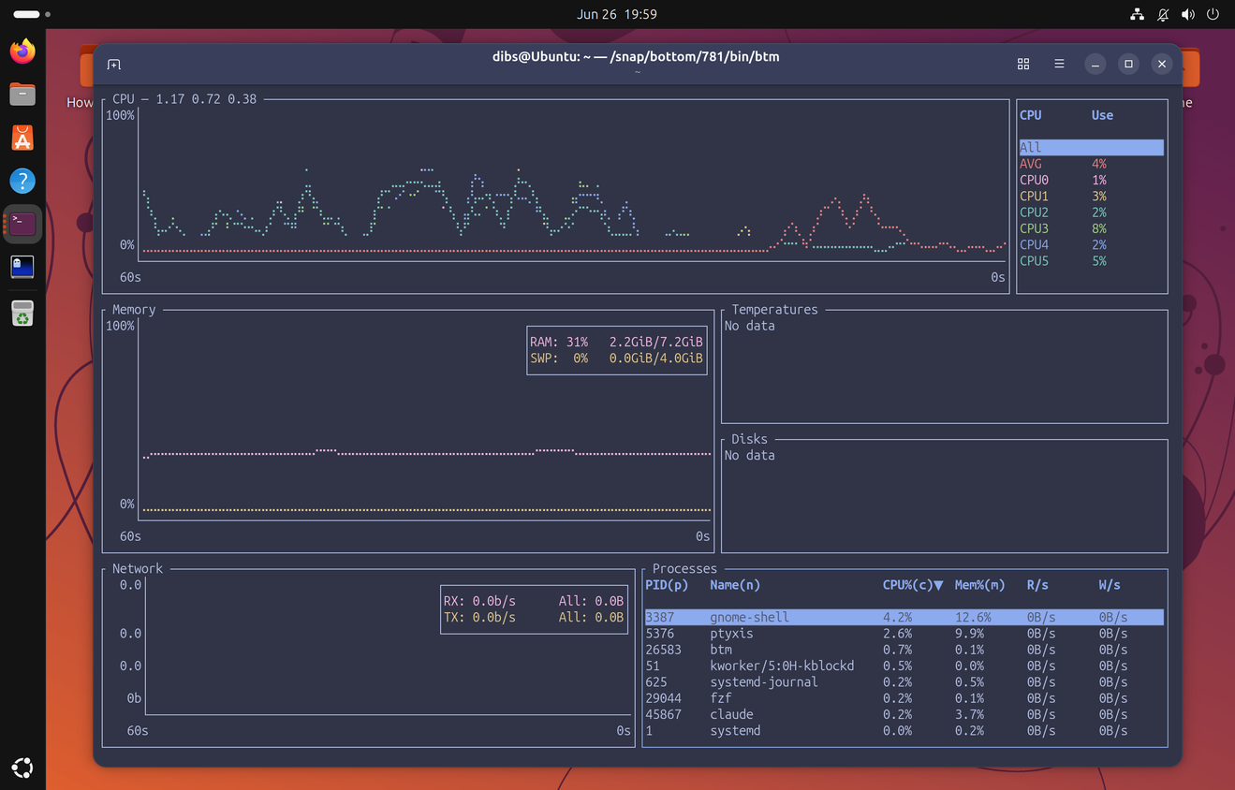This screenshot has width=1235, height=790.
Task: Click the RAM: 31% legend entry
Action: coord(616,343)
